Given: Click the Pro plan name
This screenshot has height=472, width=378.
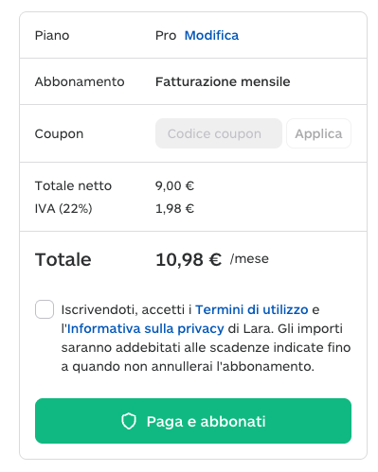Looking at the screenshot, I should 166,35.
